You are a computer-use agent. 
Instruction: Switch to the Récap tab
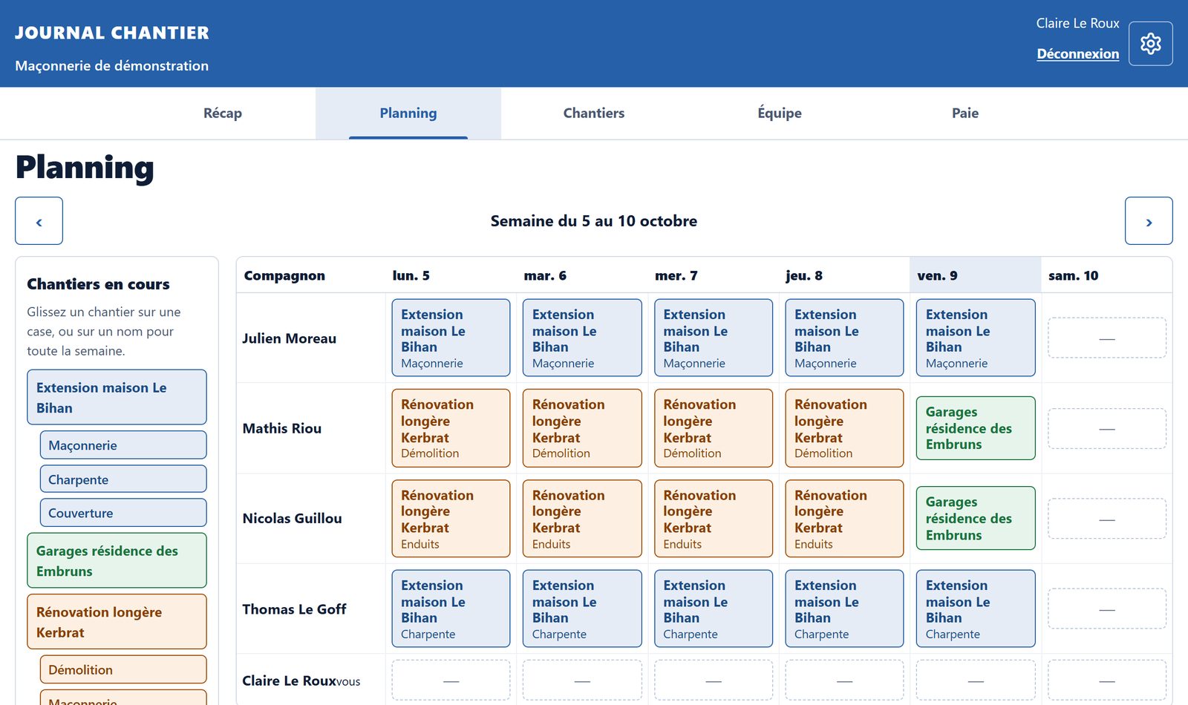[x=223, y=114]
